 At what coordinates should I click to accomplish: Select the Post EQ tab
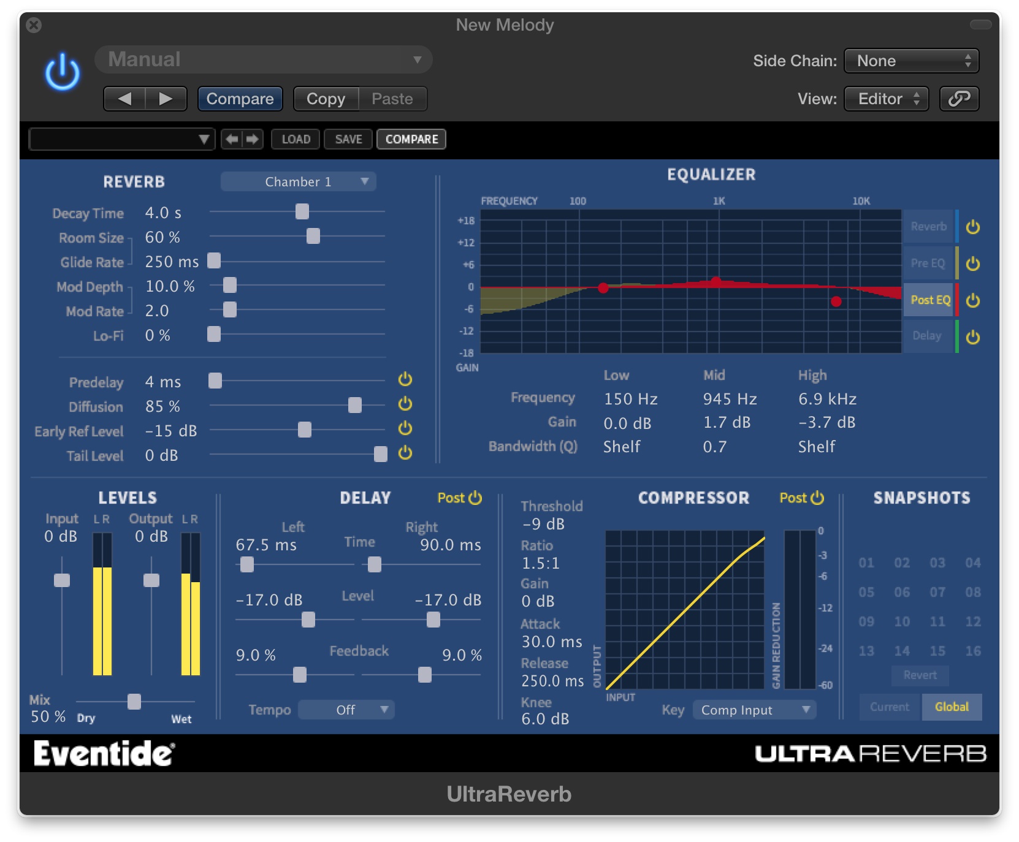(929, 300)
